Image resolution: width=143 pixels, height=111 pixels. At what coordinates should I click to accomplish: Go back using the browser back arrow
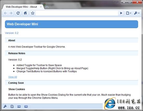click(x=5, y=13)
